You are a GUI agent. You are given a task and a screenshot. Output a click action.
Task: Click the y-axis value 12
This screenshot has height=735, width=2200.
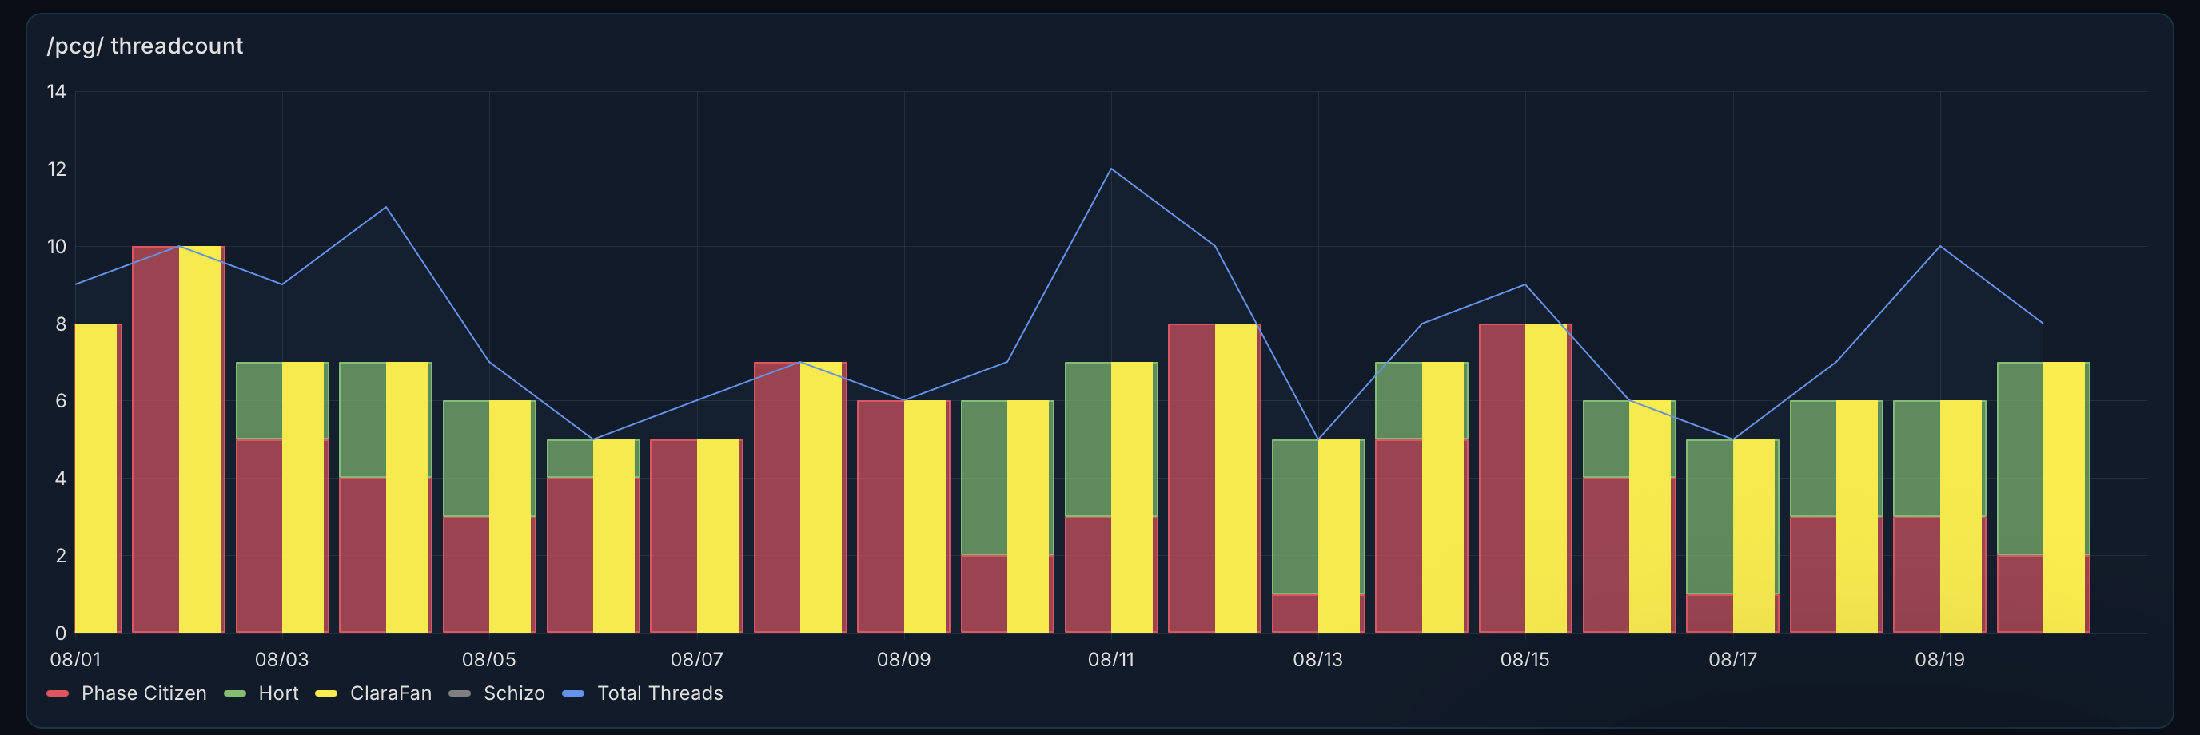(x=57, y=169)
